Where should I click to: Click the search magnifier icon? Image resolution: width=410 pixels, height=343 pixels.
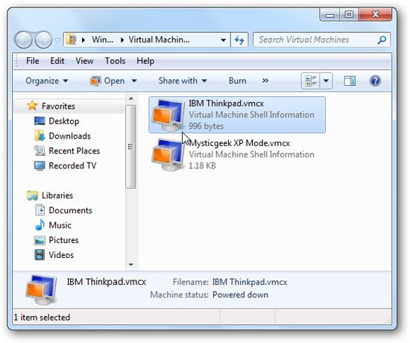pyautogui.click(x=382, y=40)
